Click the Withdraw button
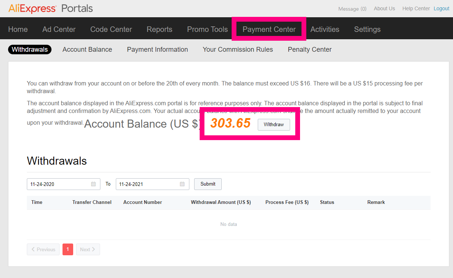 274,125
